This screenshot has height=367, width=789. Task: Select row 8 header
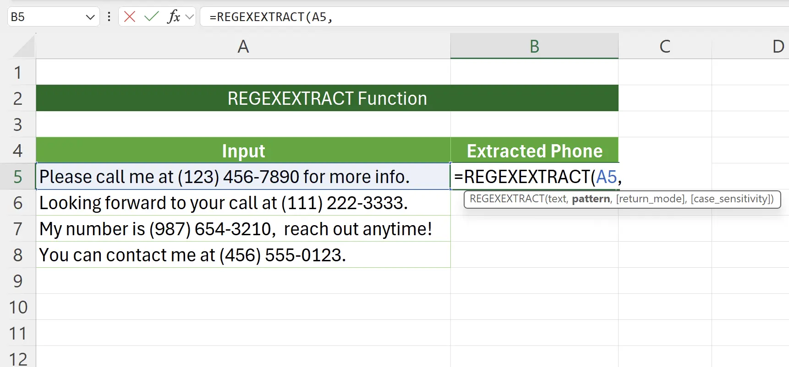pyautogui.click(x=18, y=255)
